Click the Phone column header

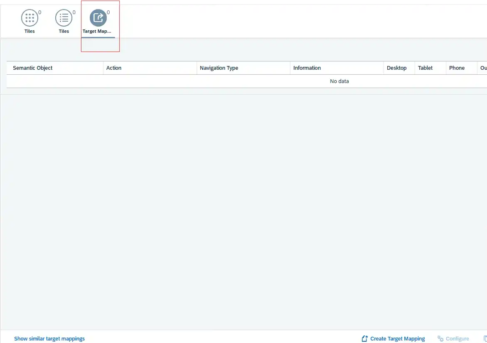tap(457, 68)
